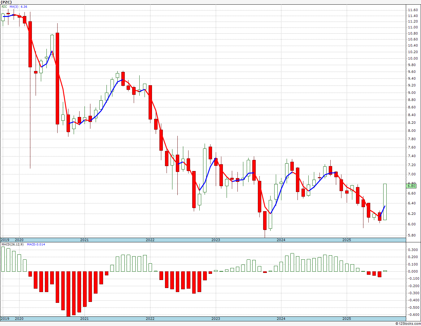The image size is (421, 326).
Task: Click the 10.00 price axis label
Action: coord(413,58)
